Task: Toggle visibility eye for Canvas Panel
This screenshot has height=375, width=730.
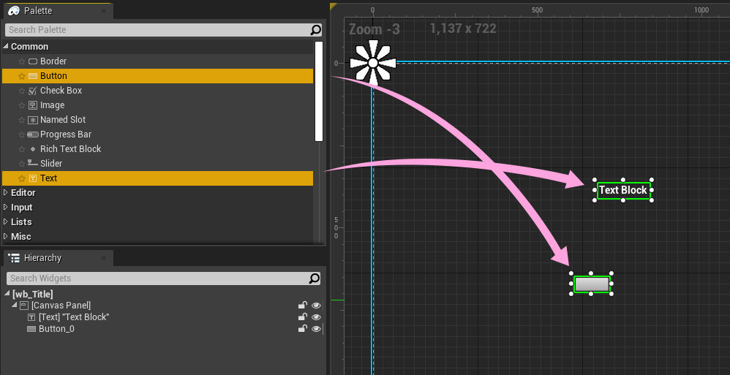Action: pos(317,306)
